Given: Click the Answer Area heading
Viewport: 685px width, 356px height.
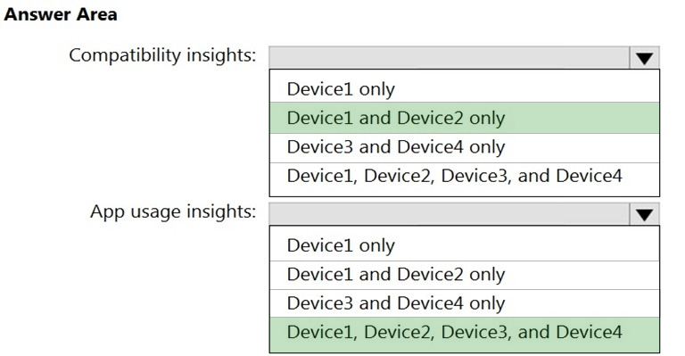Looking at the screenshot, I should 61,14.
